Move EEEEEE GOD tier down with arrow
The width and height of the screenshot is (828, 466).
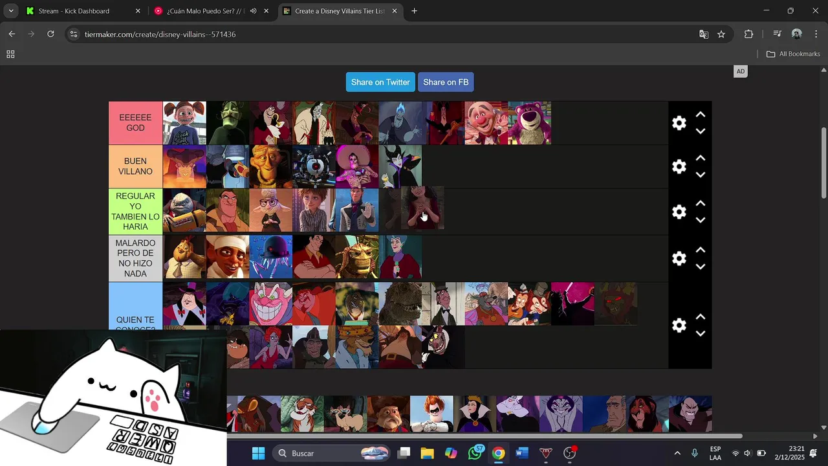tap(700, 131)
